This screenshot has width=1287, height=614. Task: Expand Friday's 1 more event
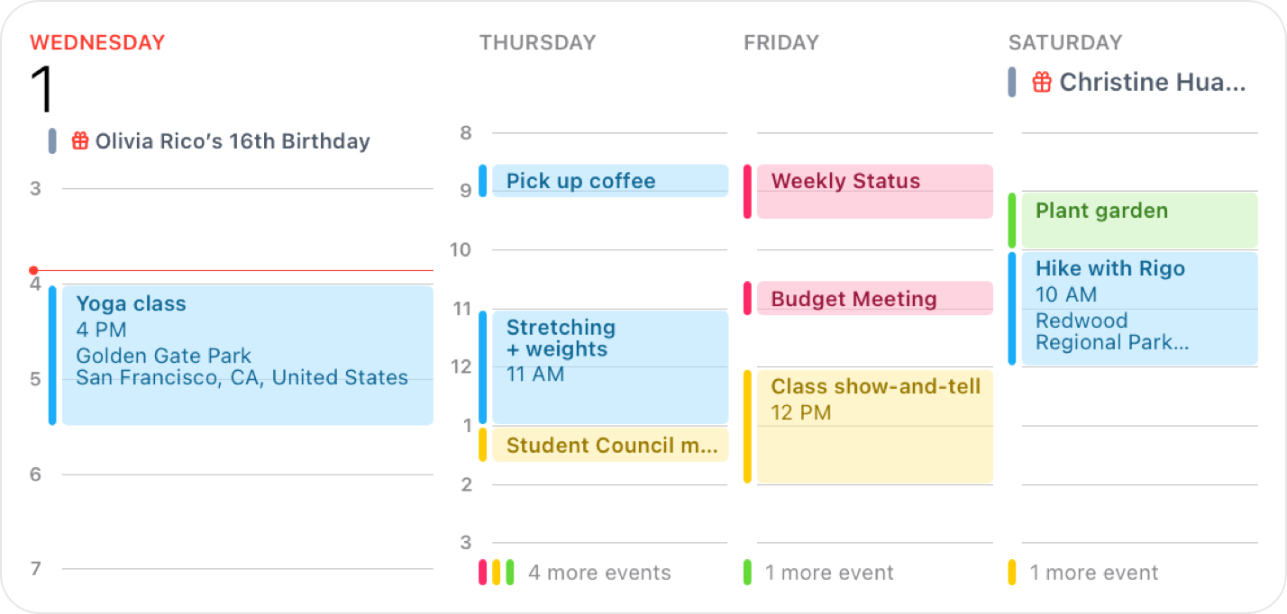(x=829, y=572)
